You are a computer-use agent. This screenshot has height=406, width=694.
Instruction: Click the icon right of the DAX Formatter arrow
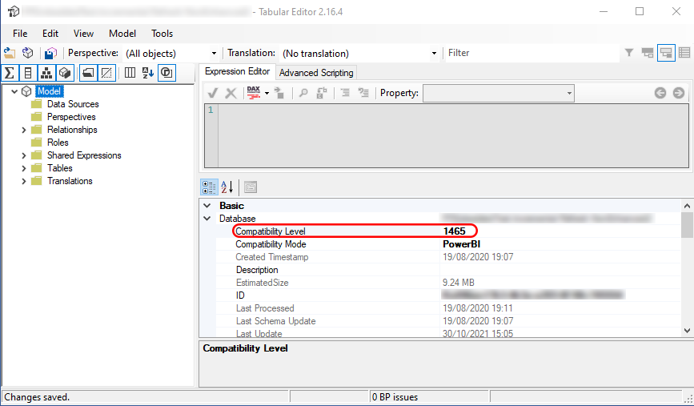tap(279, 93)
